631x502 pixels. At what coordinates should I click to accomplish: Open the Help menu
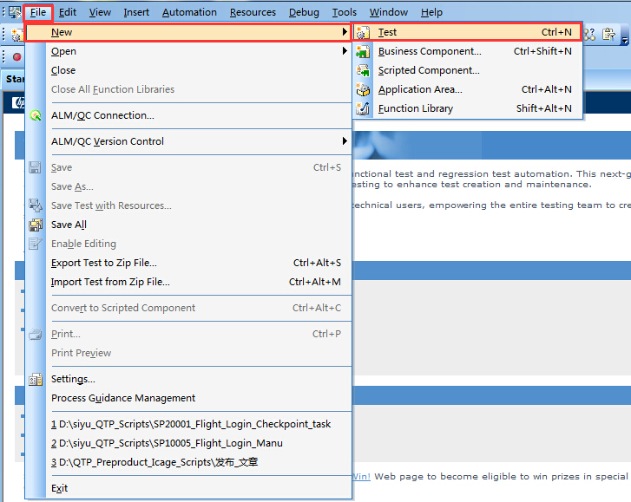431,12
